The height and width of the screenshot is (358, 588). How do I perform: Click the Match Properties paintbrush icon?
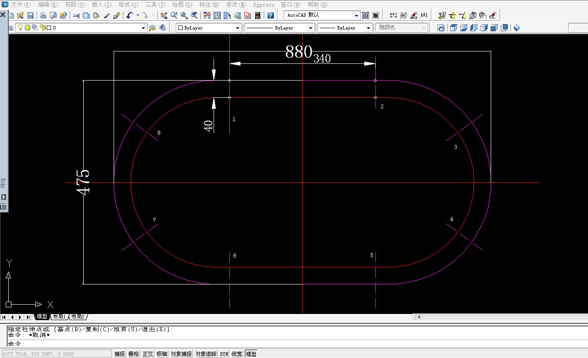coord(107,15)
